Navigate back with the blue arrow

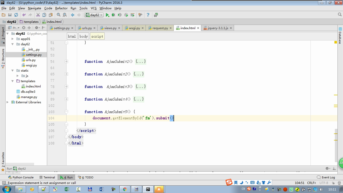(73, 15)
